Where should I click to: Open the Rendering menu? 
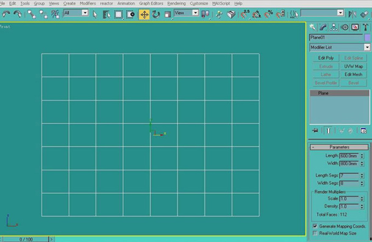click(x=176, y=3)
